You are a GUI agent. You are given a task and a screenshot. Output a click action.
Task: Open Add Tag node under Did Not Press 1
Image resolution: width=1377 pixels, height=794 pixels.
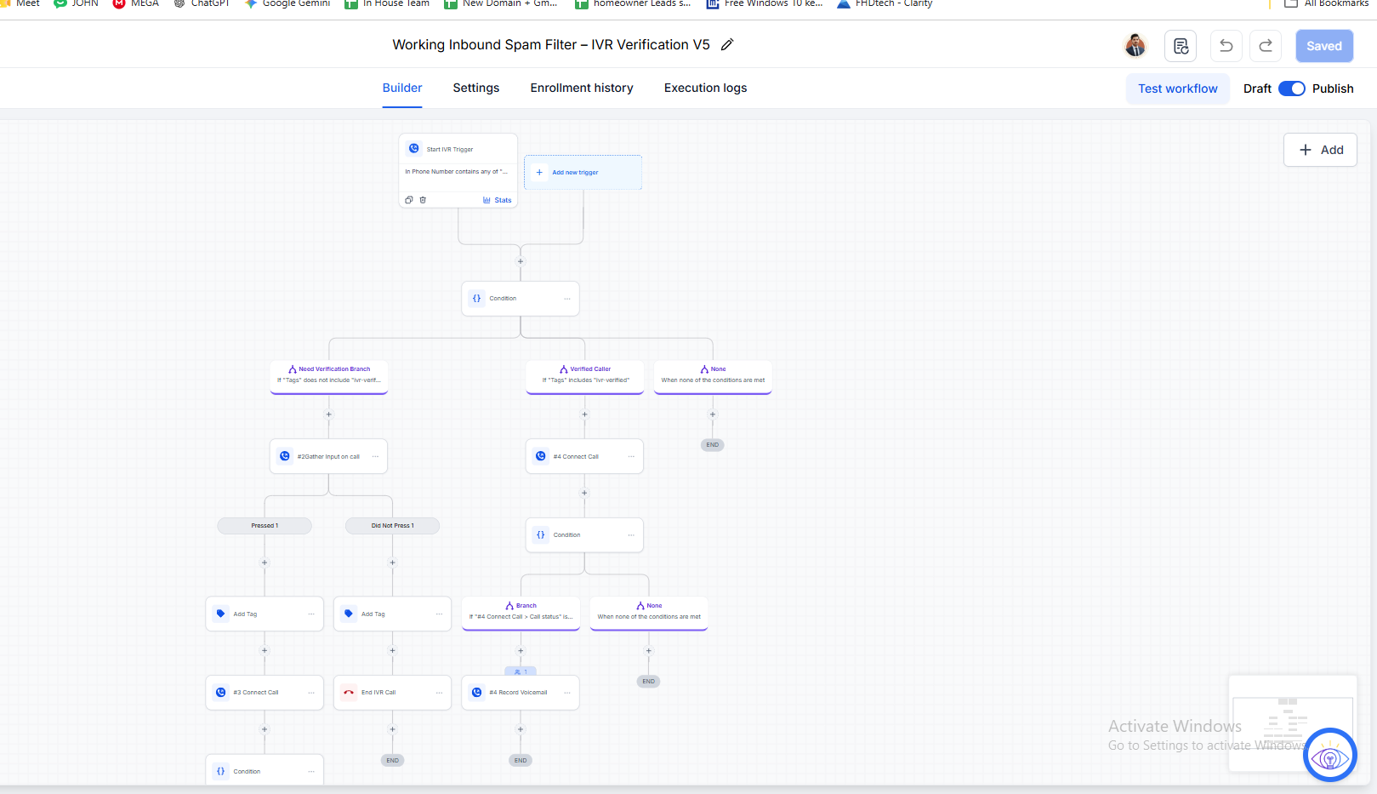tap(392, 614)
